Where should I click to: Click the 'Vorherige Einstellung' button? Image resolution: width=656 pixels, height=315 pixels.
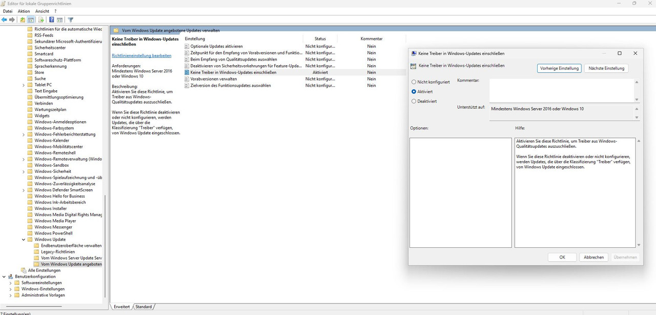tap(559, 68)
